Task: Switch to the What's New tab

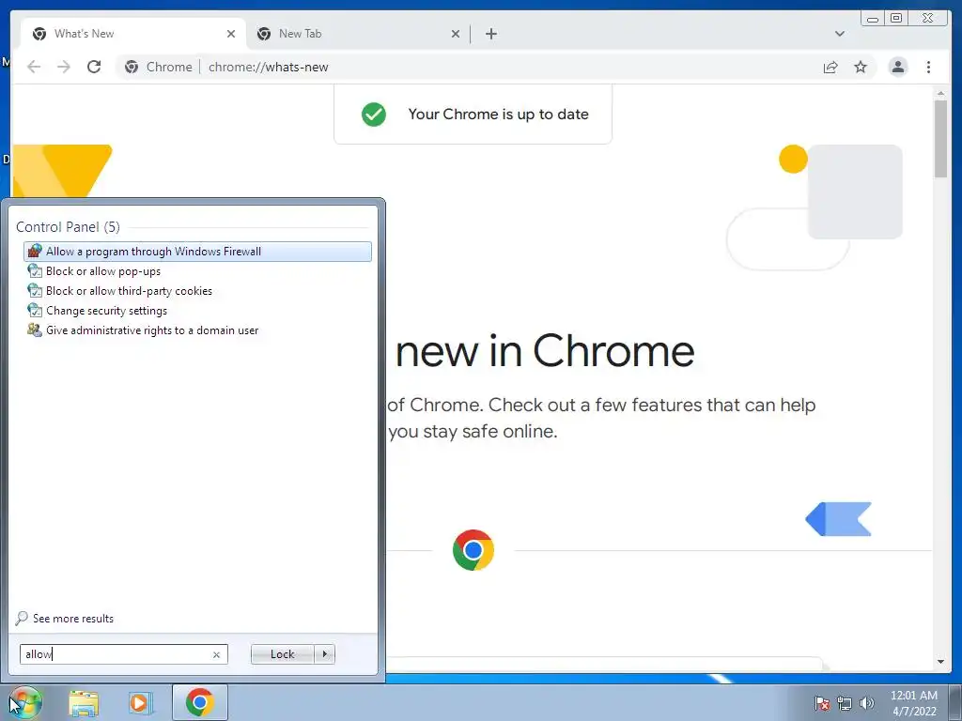Action: [133, 34]
